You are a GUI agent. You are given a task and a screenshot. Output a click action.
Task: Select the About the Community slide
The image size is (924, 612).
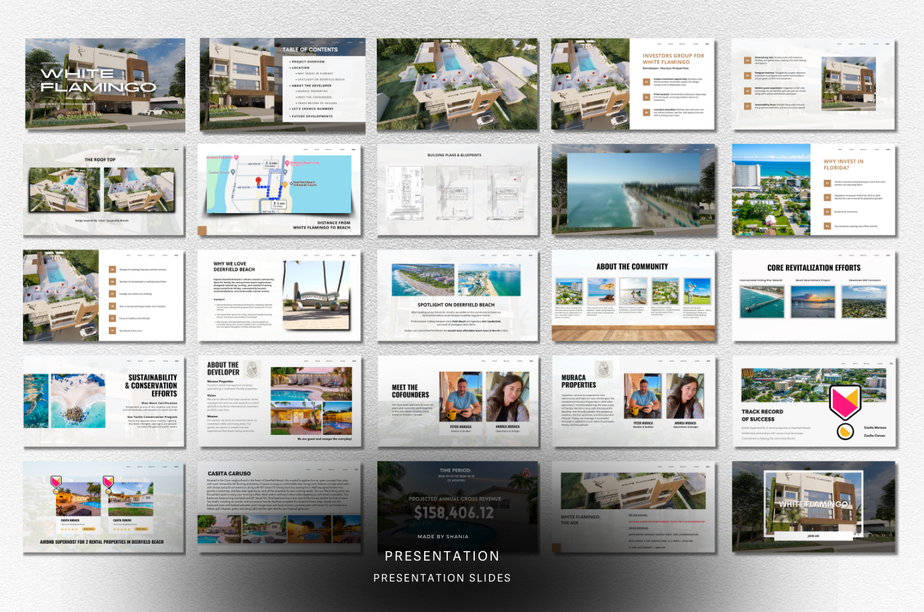coord(632,296)
